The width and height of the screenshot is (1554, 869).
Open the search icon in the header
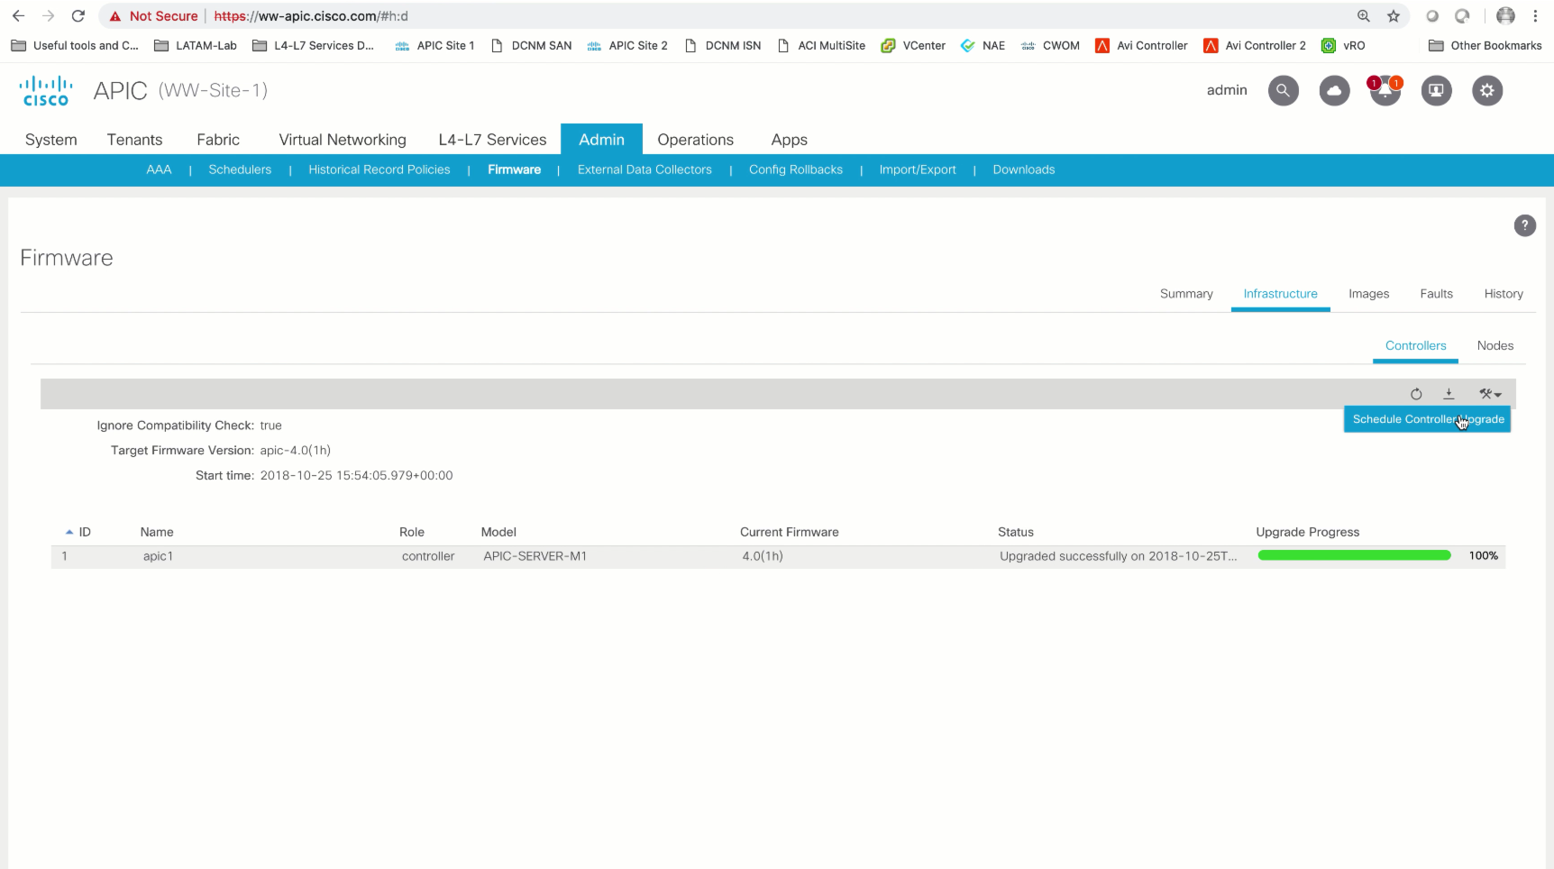point(1283,90)
